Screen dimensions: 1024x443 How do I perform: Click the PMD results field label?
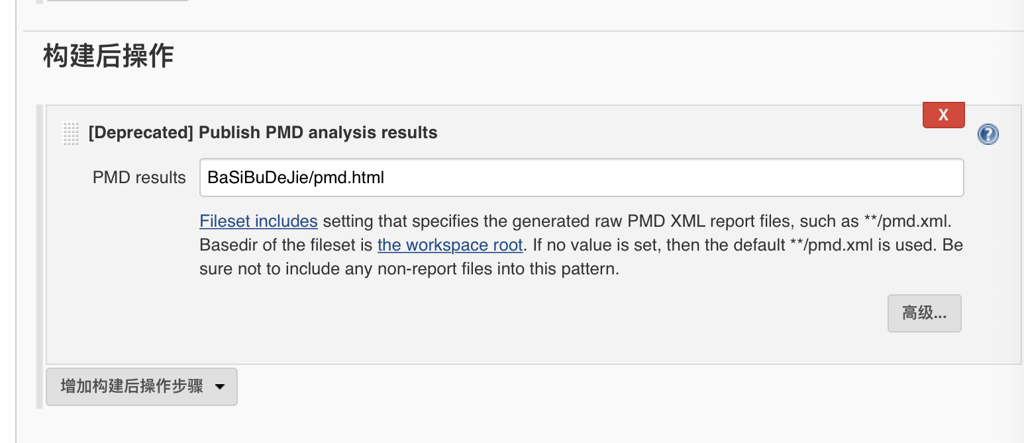coord(139,177)
